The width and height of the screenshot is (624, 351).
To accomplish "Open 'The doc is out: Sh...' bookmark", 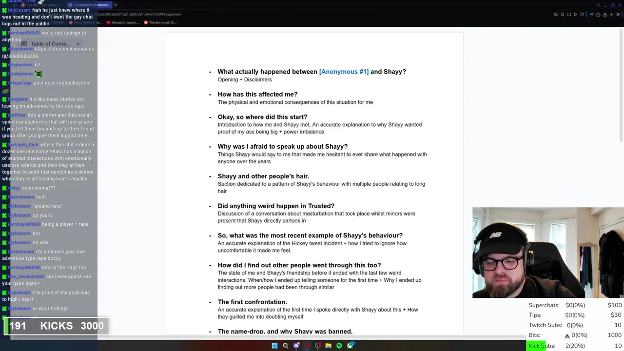I will [160, 22].
